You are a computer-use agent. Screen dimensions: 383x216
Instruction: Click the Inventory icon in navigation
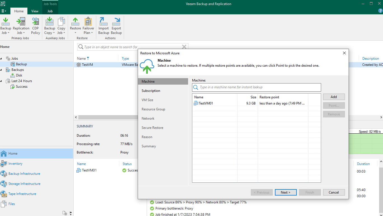click(x=4, y=164)
